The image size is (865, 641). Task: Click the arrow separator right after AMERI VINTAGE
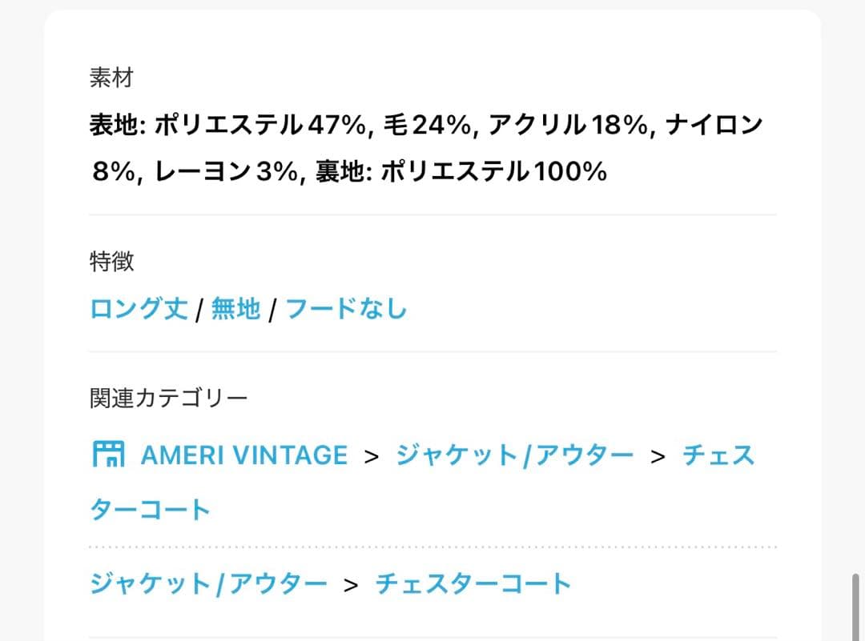(371, 456)
